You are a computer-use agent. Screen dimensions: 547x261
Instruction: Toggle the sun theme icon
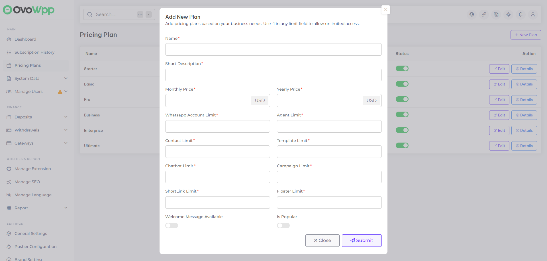[509, 14]
